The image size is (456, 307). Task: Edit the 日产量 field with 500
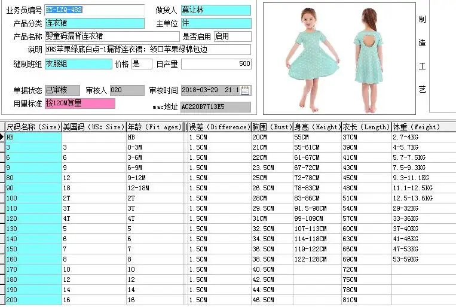pos(216,64)
